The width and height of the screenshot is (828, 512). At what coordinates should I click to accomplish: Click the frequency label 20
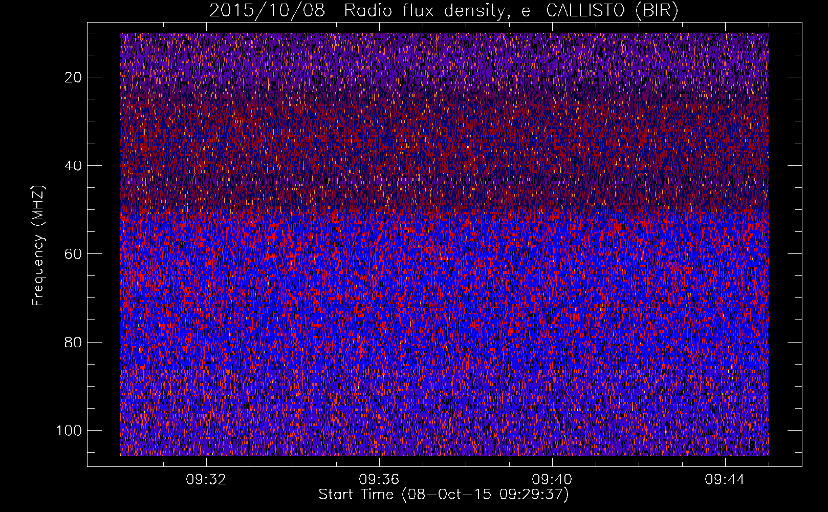[74, 77]
